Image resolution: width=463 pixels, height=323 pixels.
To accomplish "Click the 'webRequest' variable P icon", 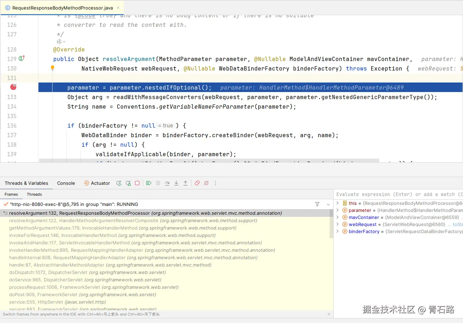I will tap(345, 224).
